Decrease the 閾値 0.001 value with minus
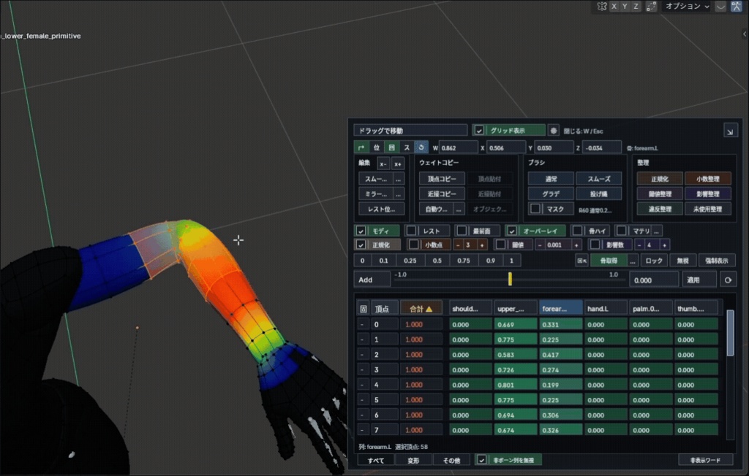The width and height of the screenshot is (749, 476). click(x=540, y=245)
